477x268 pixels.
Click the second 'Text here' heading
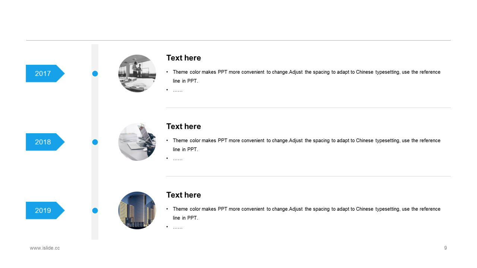tap(183, 126)
